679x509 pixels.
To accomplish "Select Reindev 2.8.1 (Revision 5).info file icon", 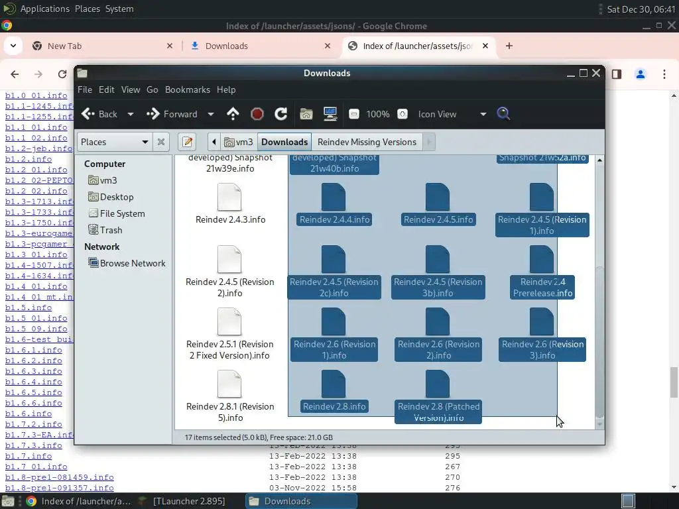I will [229, 384].
